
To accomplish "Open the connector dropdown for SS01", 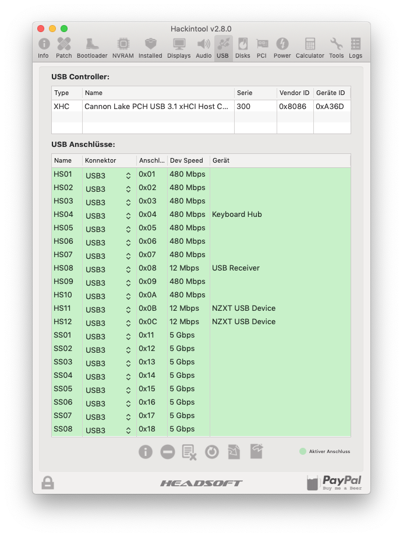I will point(108,336).
